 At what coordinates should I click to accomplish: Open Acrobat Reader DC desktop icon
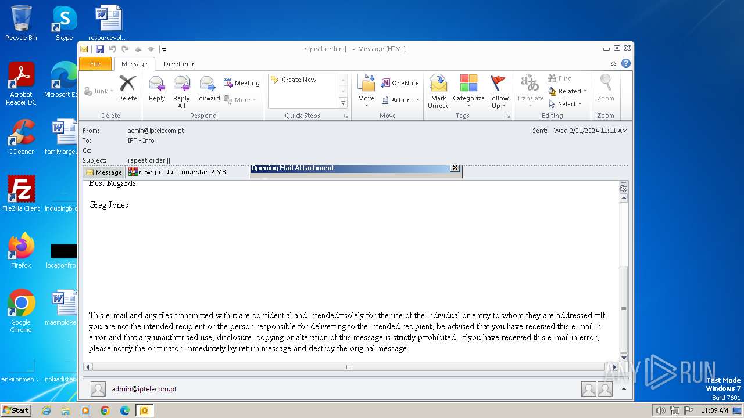pyautogui.click(x=21, y=84)
